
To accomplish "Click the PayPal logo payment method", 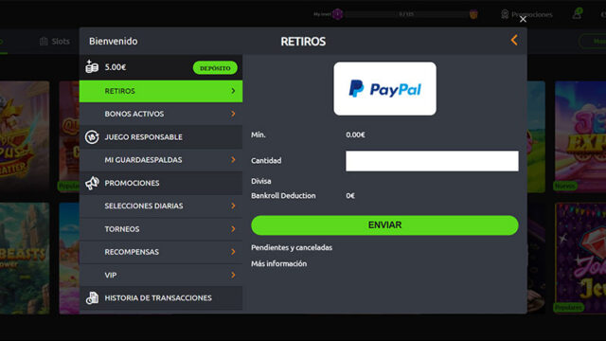I will 385,88.
